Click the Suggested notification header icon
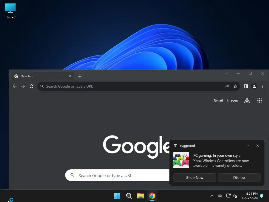 tap(175, 146)
